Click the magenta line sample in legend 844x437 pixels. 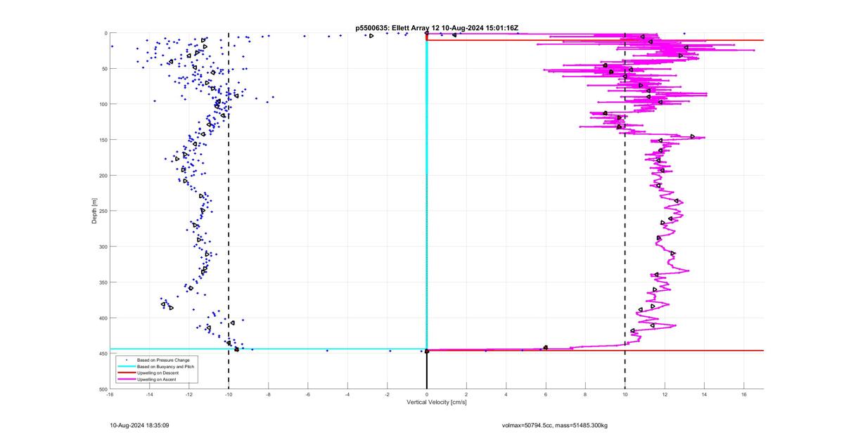click(127, 379)
